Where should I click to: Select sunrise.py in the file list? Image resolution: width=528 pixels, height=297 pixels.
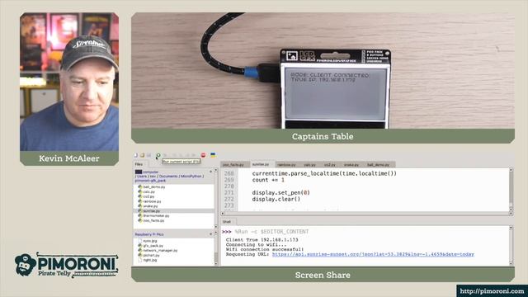click(x=174, y=211)
